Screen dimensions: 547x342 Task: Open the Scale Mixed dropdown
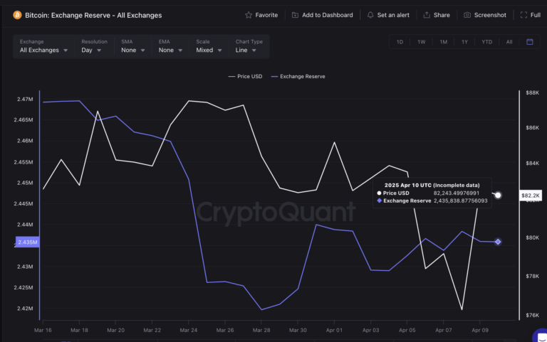[x=210, y=50]
